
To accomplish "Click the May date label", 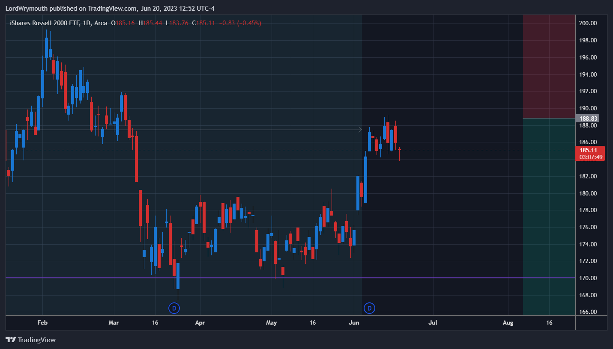I will [272, 322].
